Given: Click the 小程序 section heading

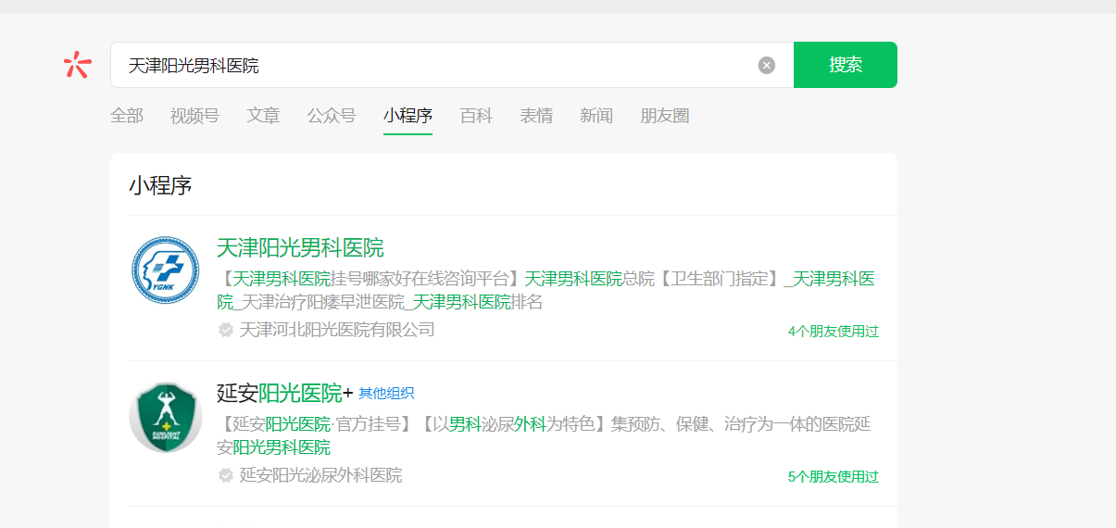Looking at the screenshot, I should pyautogui.click(x=160, y=185).
